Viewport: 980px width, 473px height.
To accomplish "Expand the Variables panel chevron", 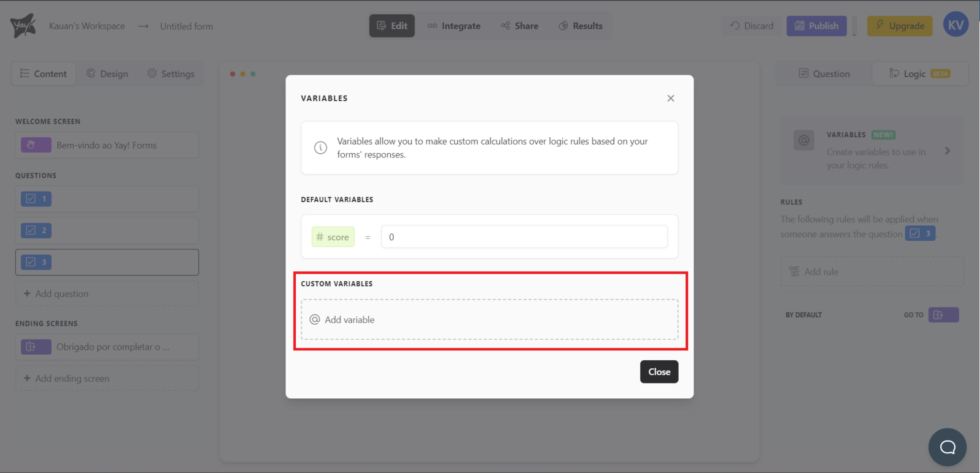I will click(x=948, y=151).
